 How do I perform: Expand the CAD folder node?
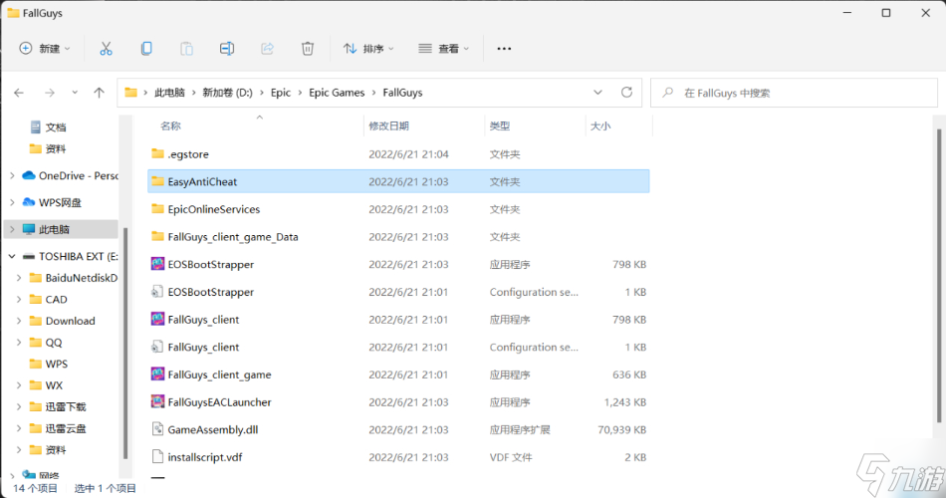[19, 300]
